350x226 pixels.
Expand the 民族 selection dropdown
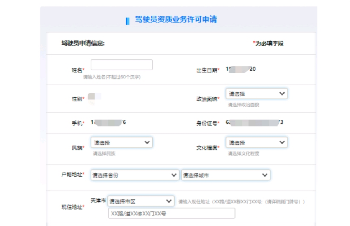point(122,142)
